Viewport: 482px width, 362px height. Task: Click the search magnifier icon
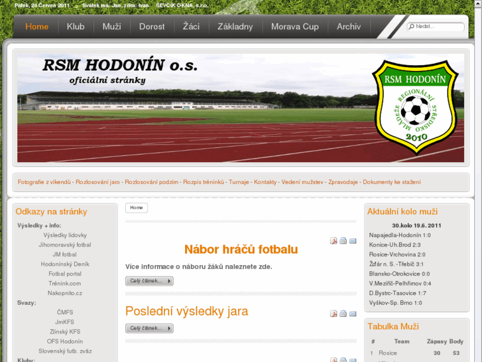411,27
